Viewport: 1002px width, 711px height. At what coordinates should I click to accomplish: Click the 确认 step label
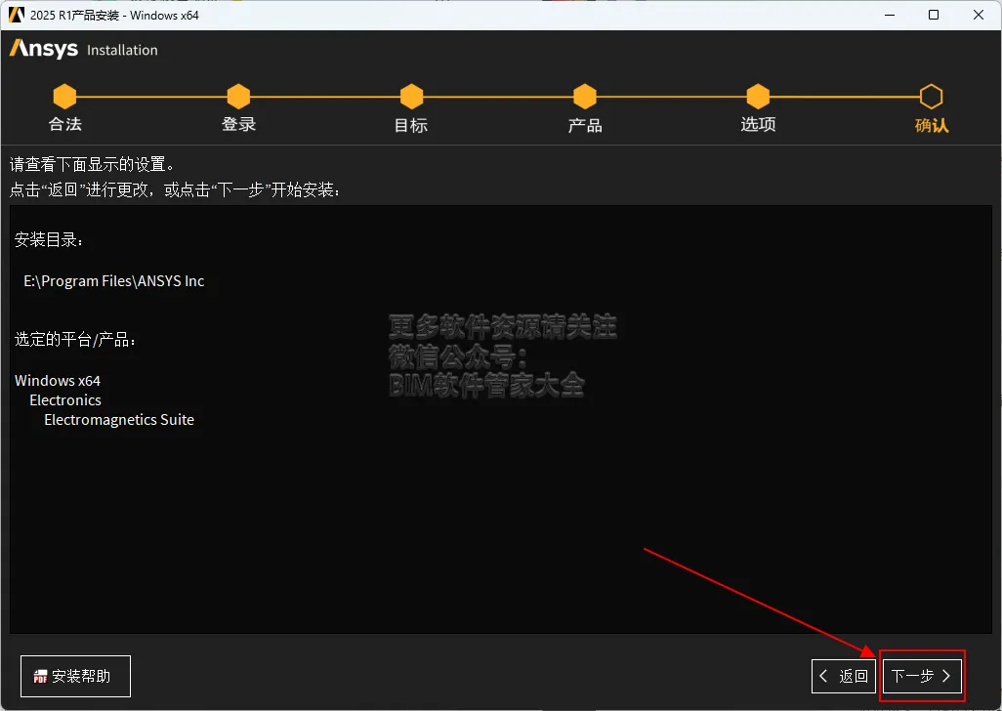[932, 125]
